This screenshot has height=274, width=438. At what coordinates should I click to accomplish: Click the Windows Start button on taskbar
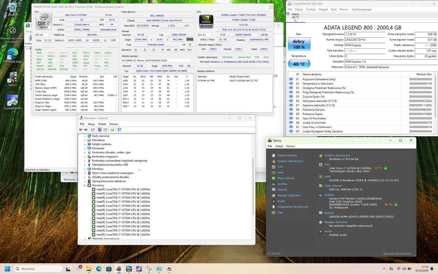tap(7, 269)
